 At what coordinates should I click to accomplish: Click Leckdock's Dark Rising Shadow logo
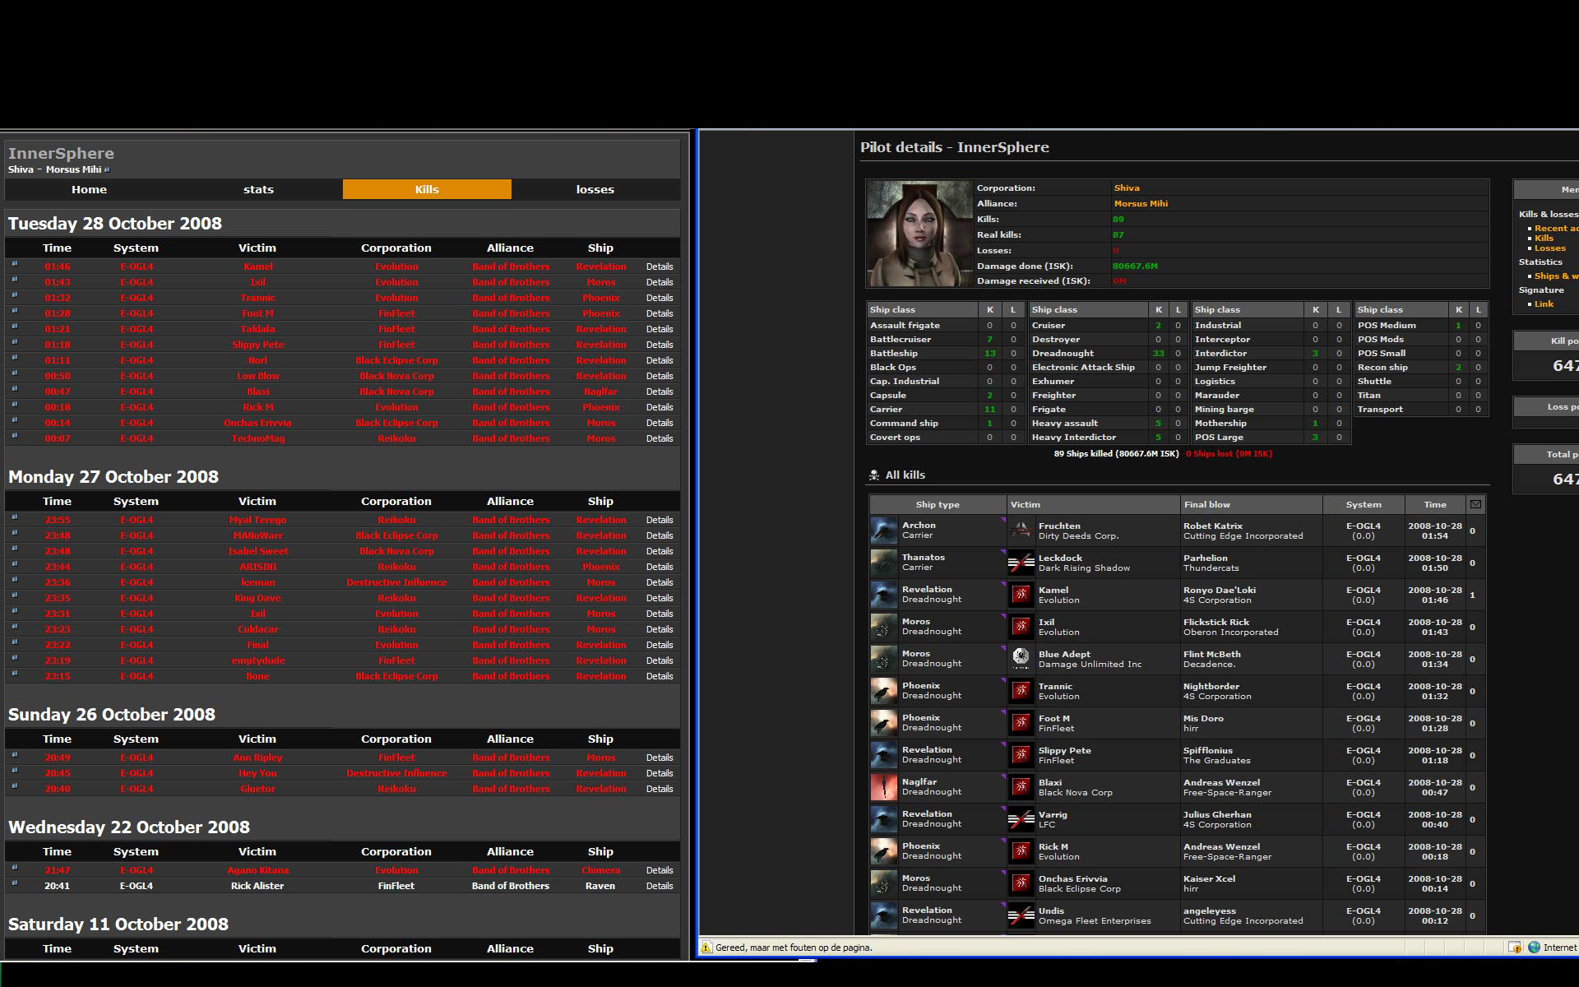[1021, 563]
